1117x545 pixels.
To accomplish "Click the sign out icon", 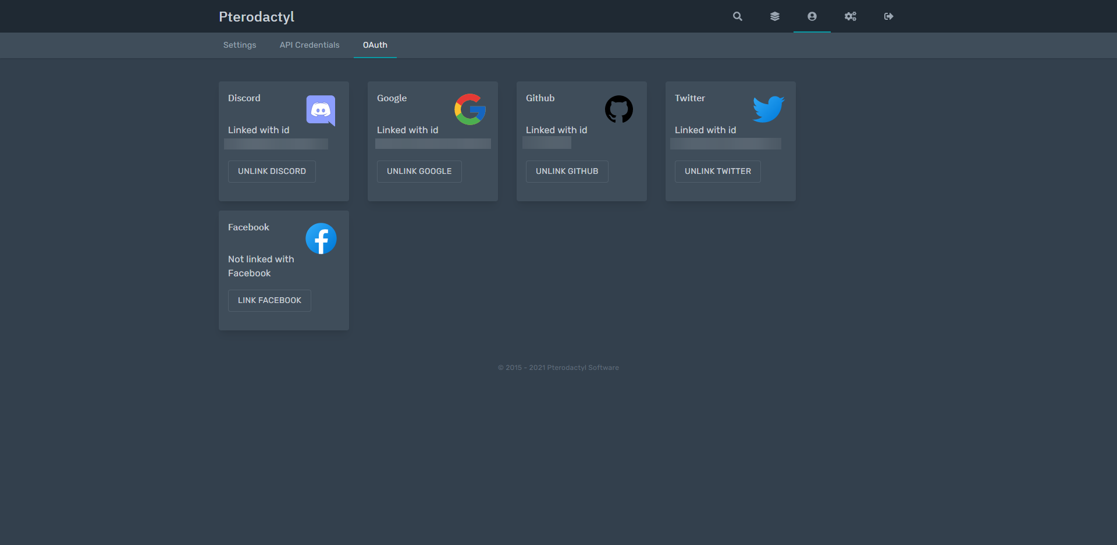I will pos(888,16).
